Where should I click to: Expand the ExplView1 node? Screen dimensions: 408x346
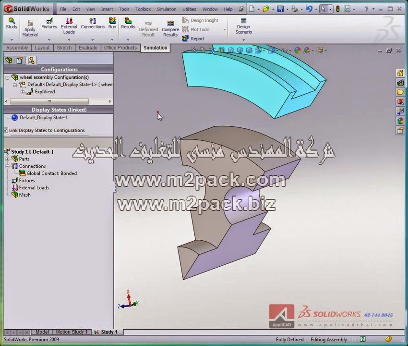pyautogui.click(x=23, y=92)
